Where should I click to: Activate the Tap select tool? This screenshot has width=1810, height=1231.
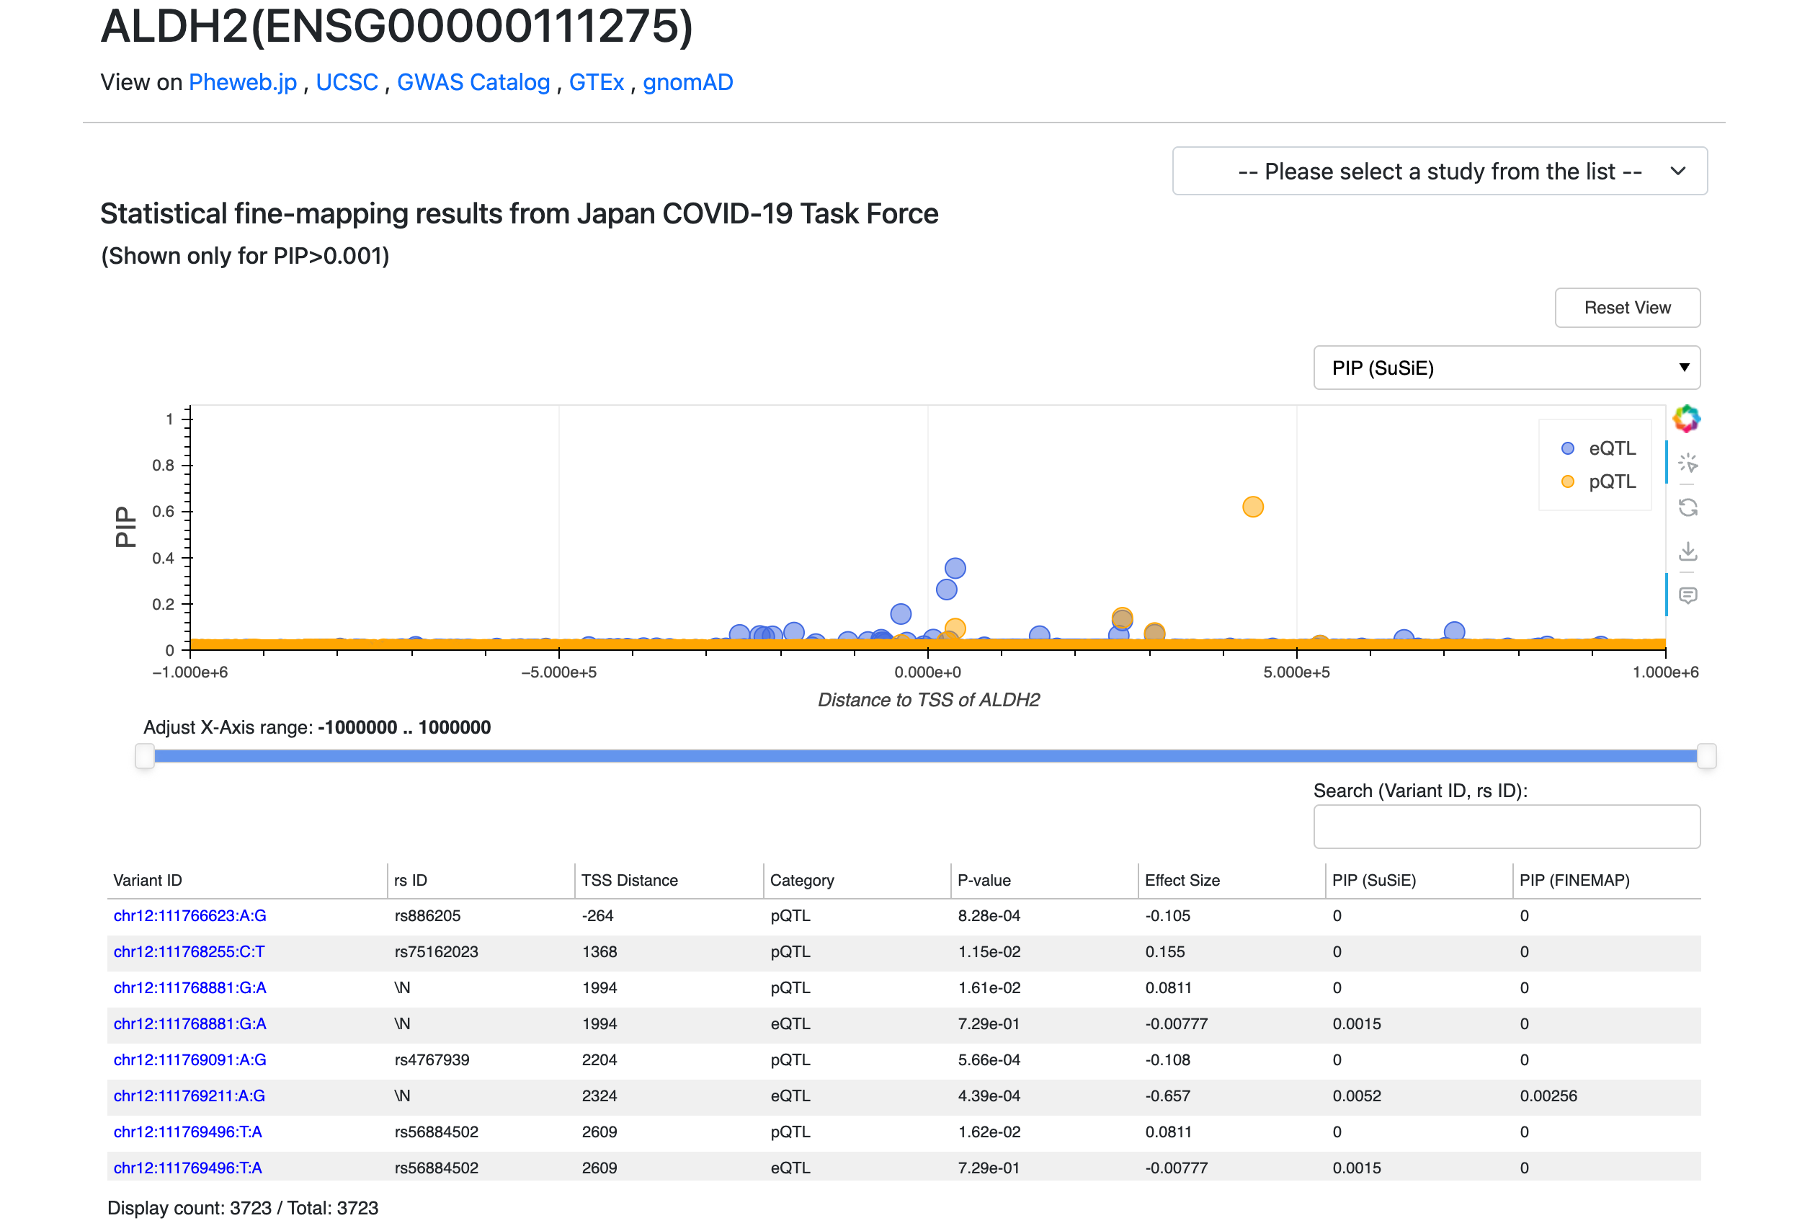(1687, 463)
